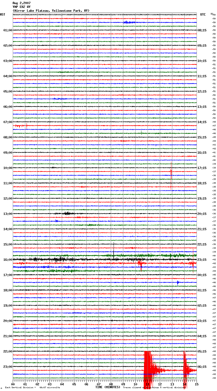Click the 'UTC' column label
Screen dimensions: 217x391
203,15
